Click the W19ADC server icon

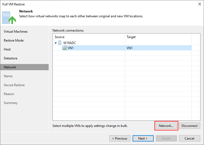(x=60, y=43)
